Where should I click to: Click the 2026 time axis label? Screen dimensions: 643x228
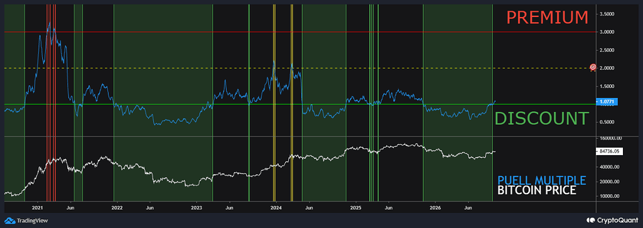coord(435,208)
